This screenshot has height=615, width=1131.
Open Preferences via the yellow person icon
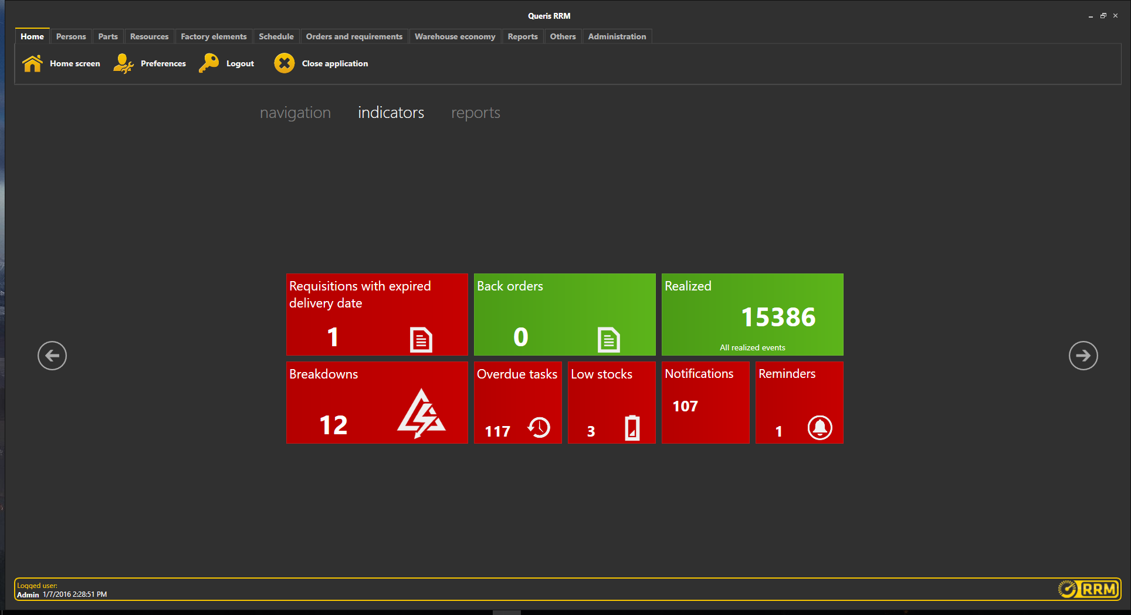tap(123, 63)
